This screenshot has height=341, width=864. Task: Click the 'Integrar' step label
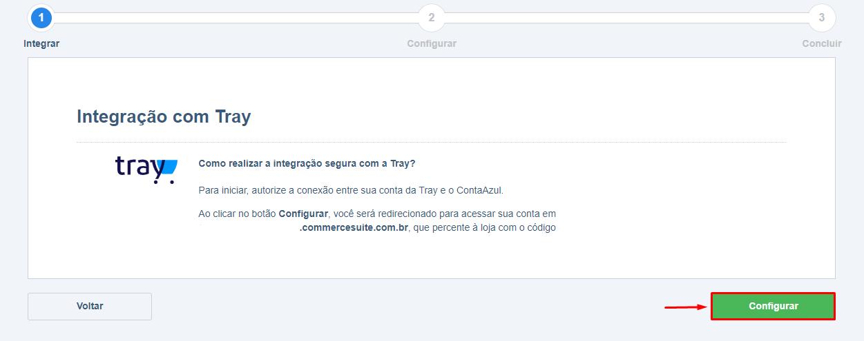coord(41,43)
